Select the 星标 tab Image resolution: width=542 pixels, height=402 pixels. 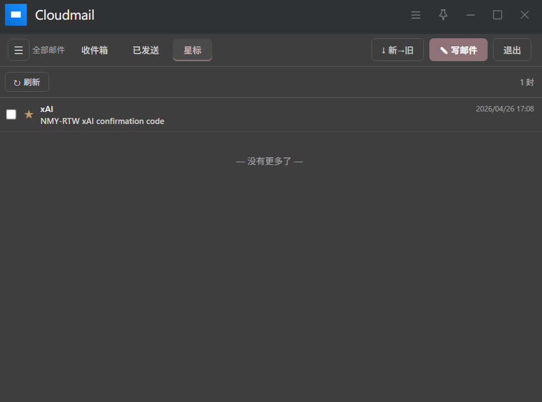point(192,50)
